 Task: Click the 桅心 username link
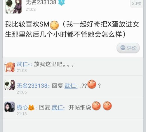click(22, 107)
